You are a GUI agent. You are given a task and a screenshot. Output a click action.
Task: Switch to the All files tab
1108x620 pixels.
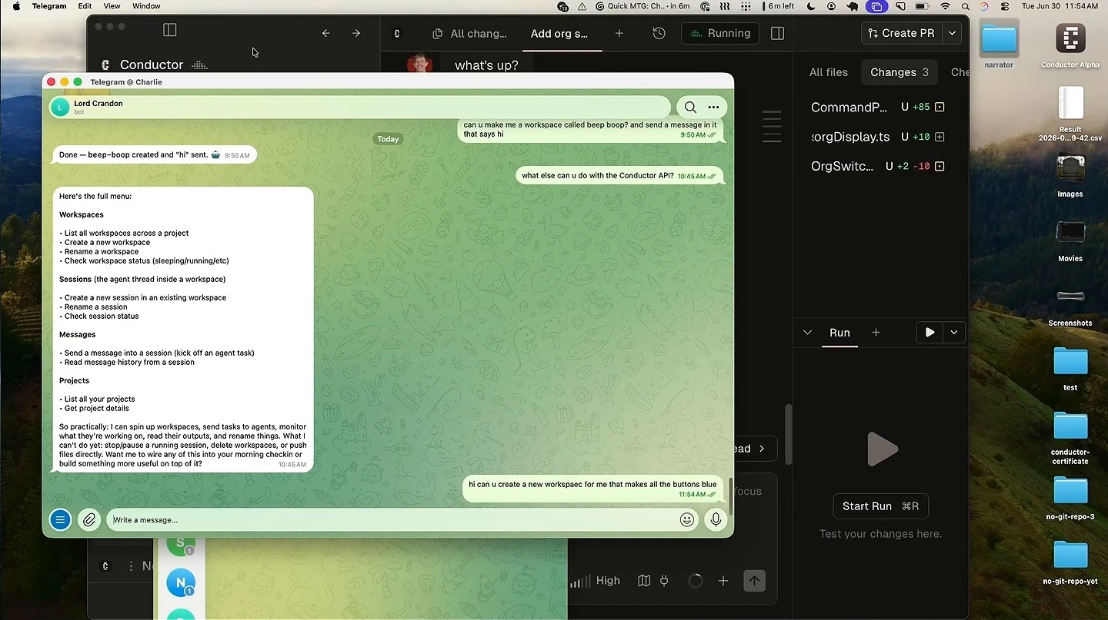pos(829,72)
